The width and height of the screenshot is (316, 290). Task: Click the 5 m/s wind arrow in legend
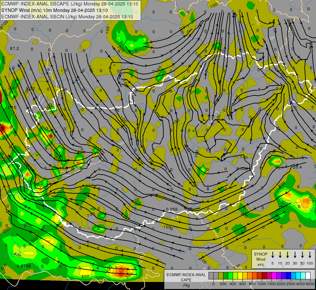272,255
